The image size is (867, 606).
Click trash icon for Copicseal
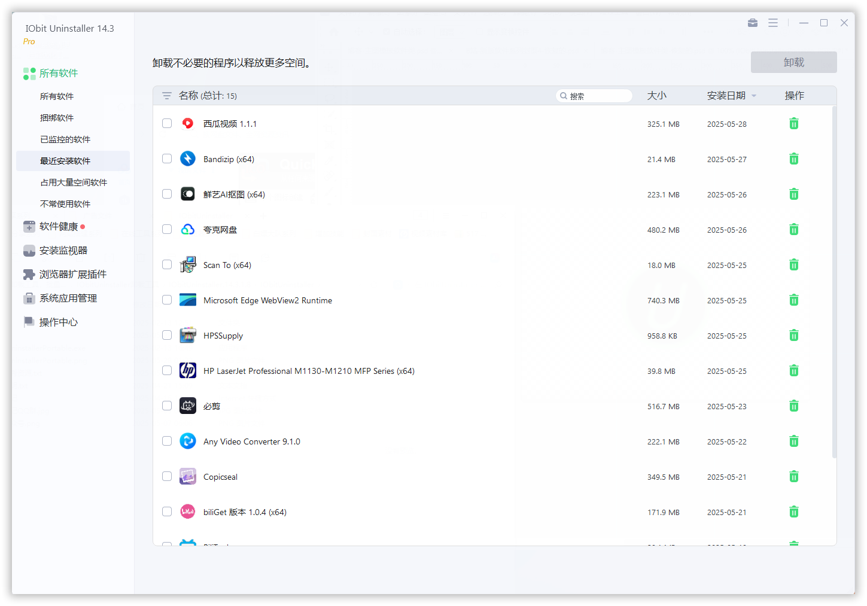pos(794,477)
